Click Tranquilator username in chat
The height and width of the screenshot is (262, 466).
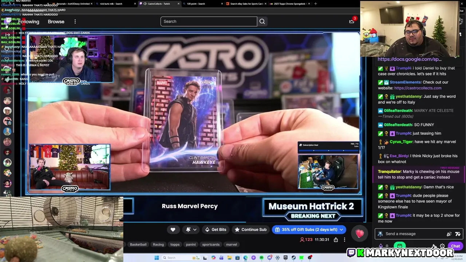pyautogui.click(x=390, y=172)
